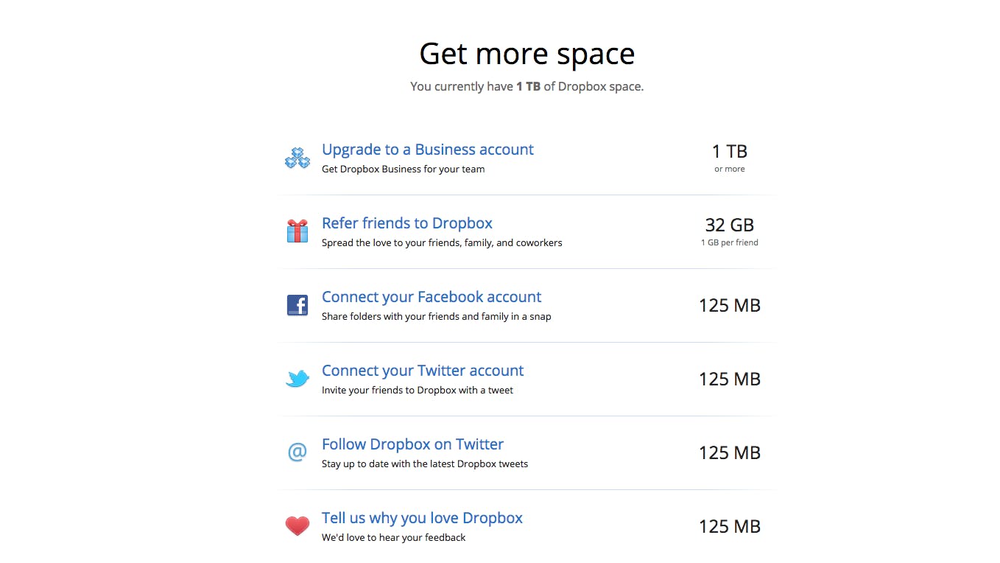The width and height of the screenshot is (1000, 563).
Task: Click the '1 GB per friend' label
Action: tap(729, 242)
